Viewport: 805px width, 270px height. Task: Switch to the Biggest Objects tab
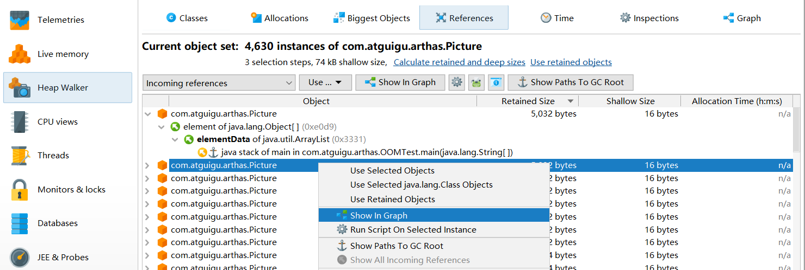372,18
